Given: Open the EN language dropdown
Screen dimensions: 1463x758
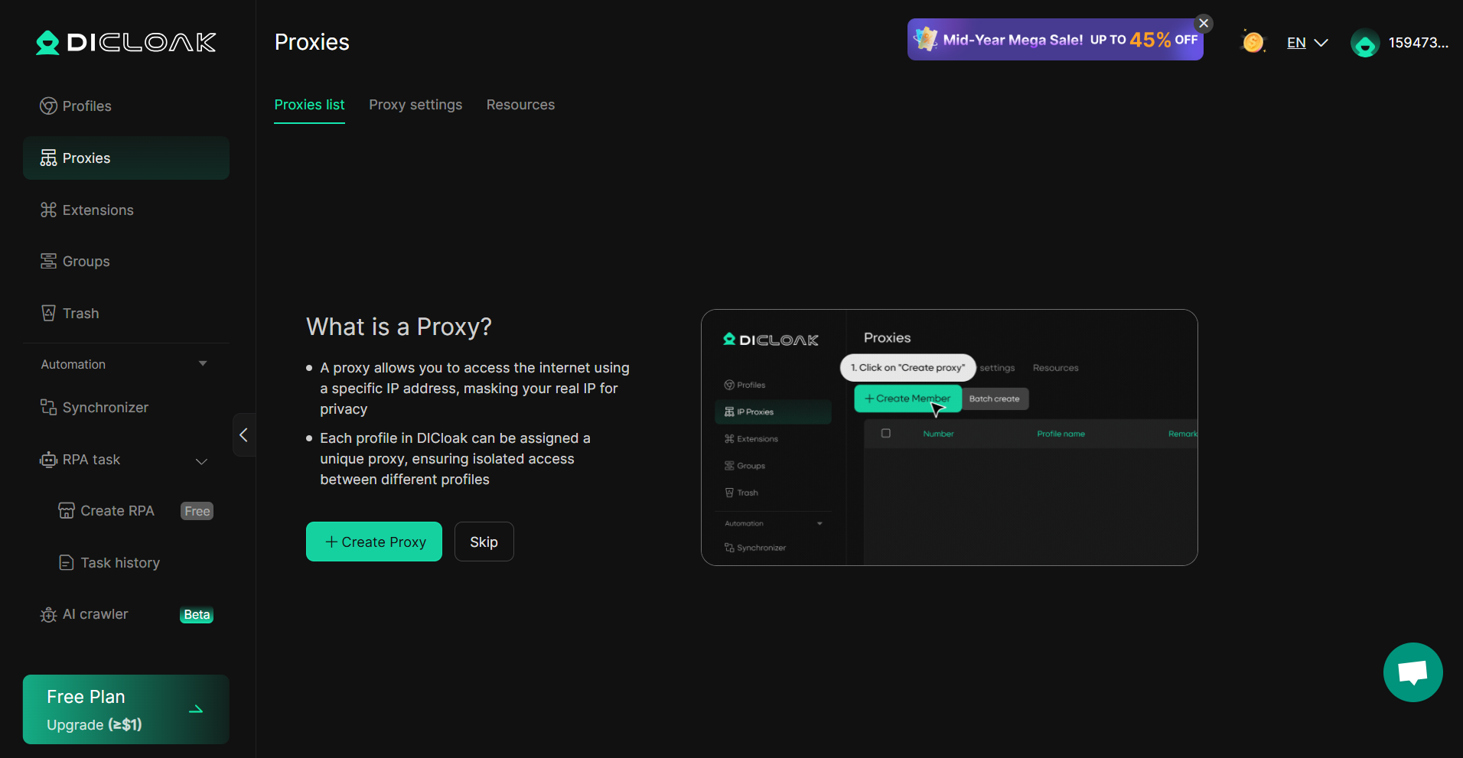Looking at the screenshot, I should click(1307, 43).
